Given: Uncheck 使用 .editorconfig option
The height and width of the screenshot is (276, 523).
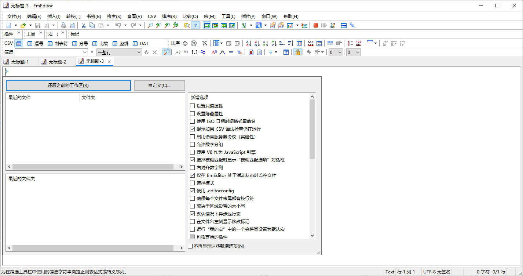Looking at the screenshot, I should click(193, 190).
